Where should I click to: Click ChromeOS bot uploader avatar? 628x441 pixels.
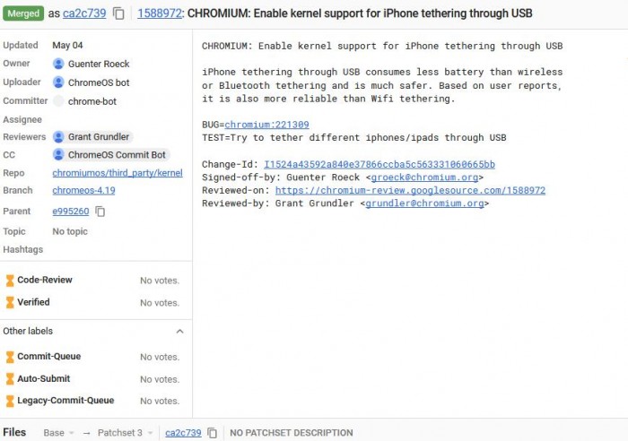click(x=58, y=82)
